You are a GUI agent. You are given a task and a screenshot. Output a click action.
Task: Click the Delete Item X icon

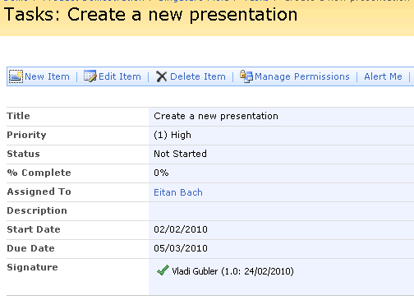(x=162, y=76)
